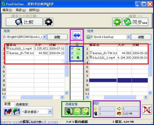Click the file icon of b1u10d1_1.mp4
The width and height of the screenshot is (154, 125).
click(x=8, y=48)
